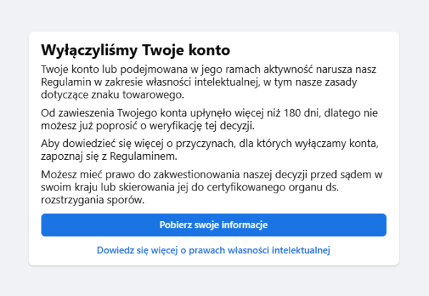The height and width of the screenshot is (296, 429).
Task: Open "Dowiedz się więcej o prawach własności intelektualnej" link
Action: [x=213, y=250]
